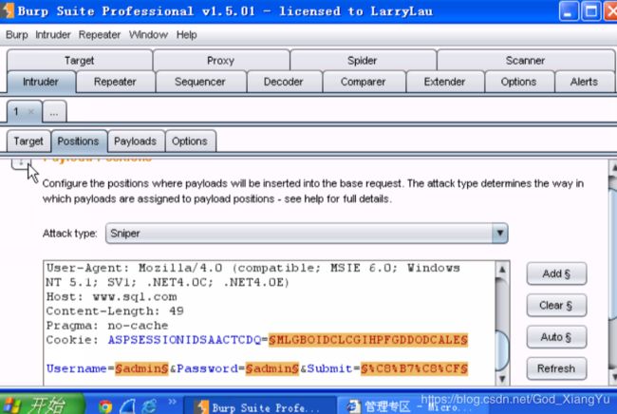The height and width of the screenshot is (414, 617).
Task: Click the Burp Suite Profe... taskbar button
Action: 260,406
